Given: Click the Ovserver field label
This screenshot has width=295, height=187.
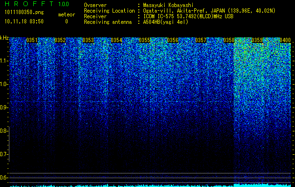Looking at the screenshot, I should pos(95,5).
